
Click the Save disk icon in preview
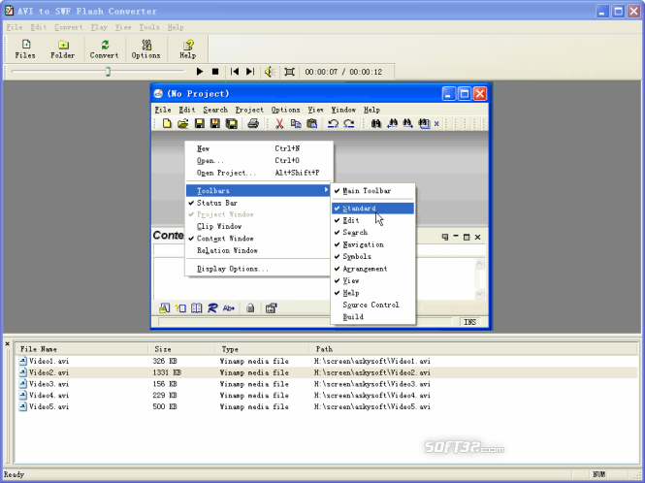200,123
